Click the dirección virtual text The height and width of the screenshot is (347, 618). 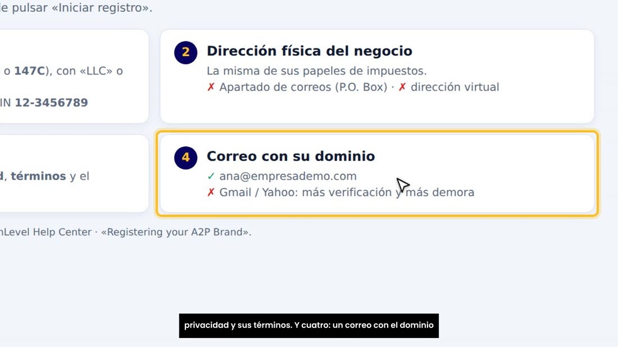coord(455,87)
